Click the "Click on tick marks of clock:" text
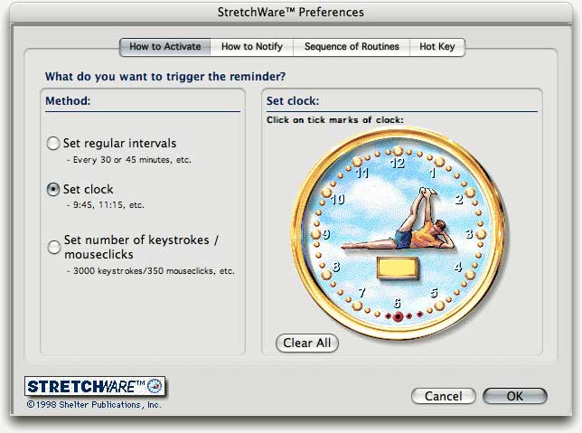 (x=334, y=120)
